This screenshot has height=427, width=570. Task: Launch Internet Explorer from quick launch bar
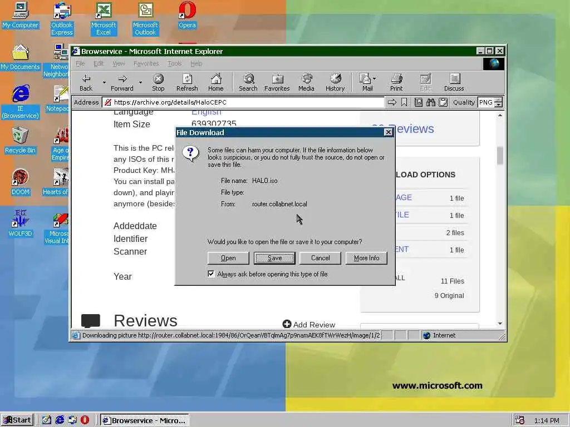60,420
